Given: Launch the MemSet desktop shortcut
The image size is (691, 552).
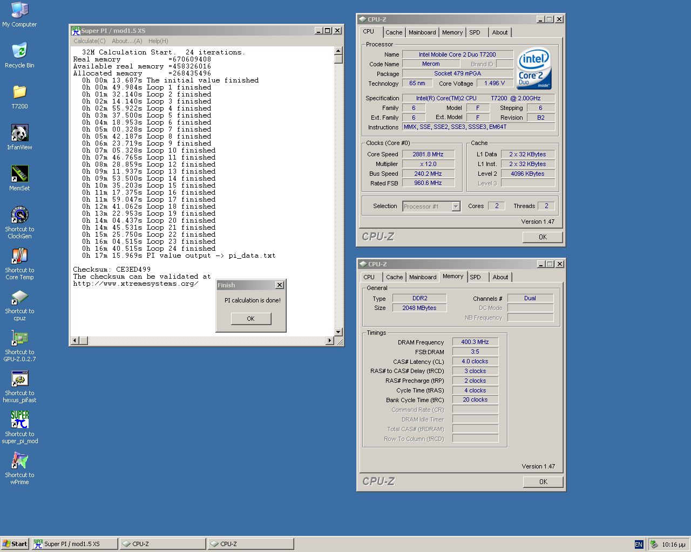Looking at the screenshot, I should pos(19,178).
